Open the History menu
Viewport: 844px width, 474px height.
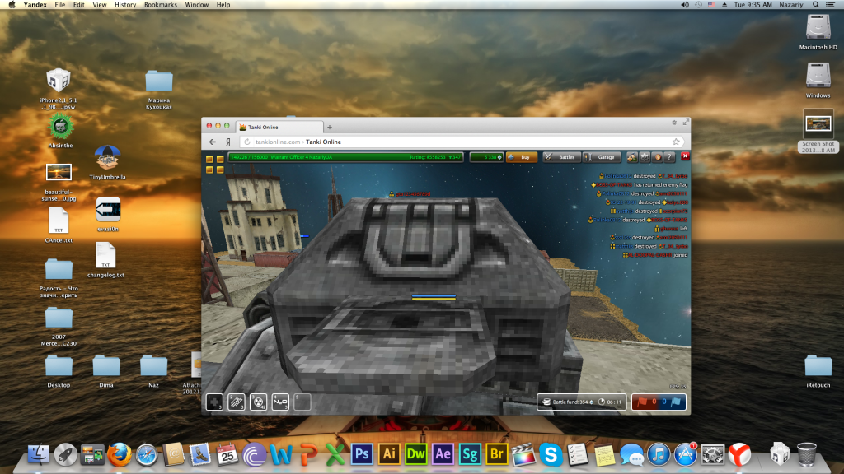tap(125, 5)
